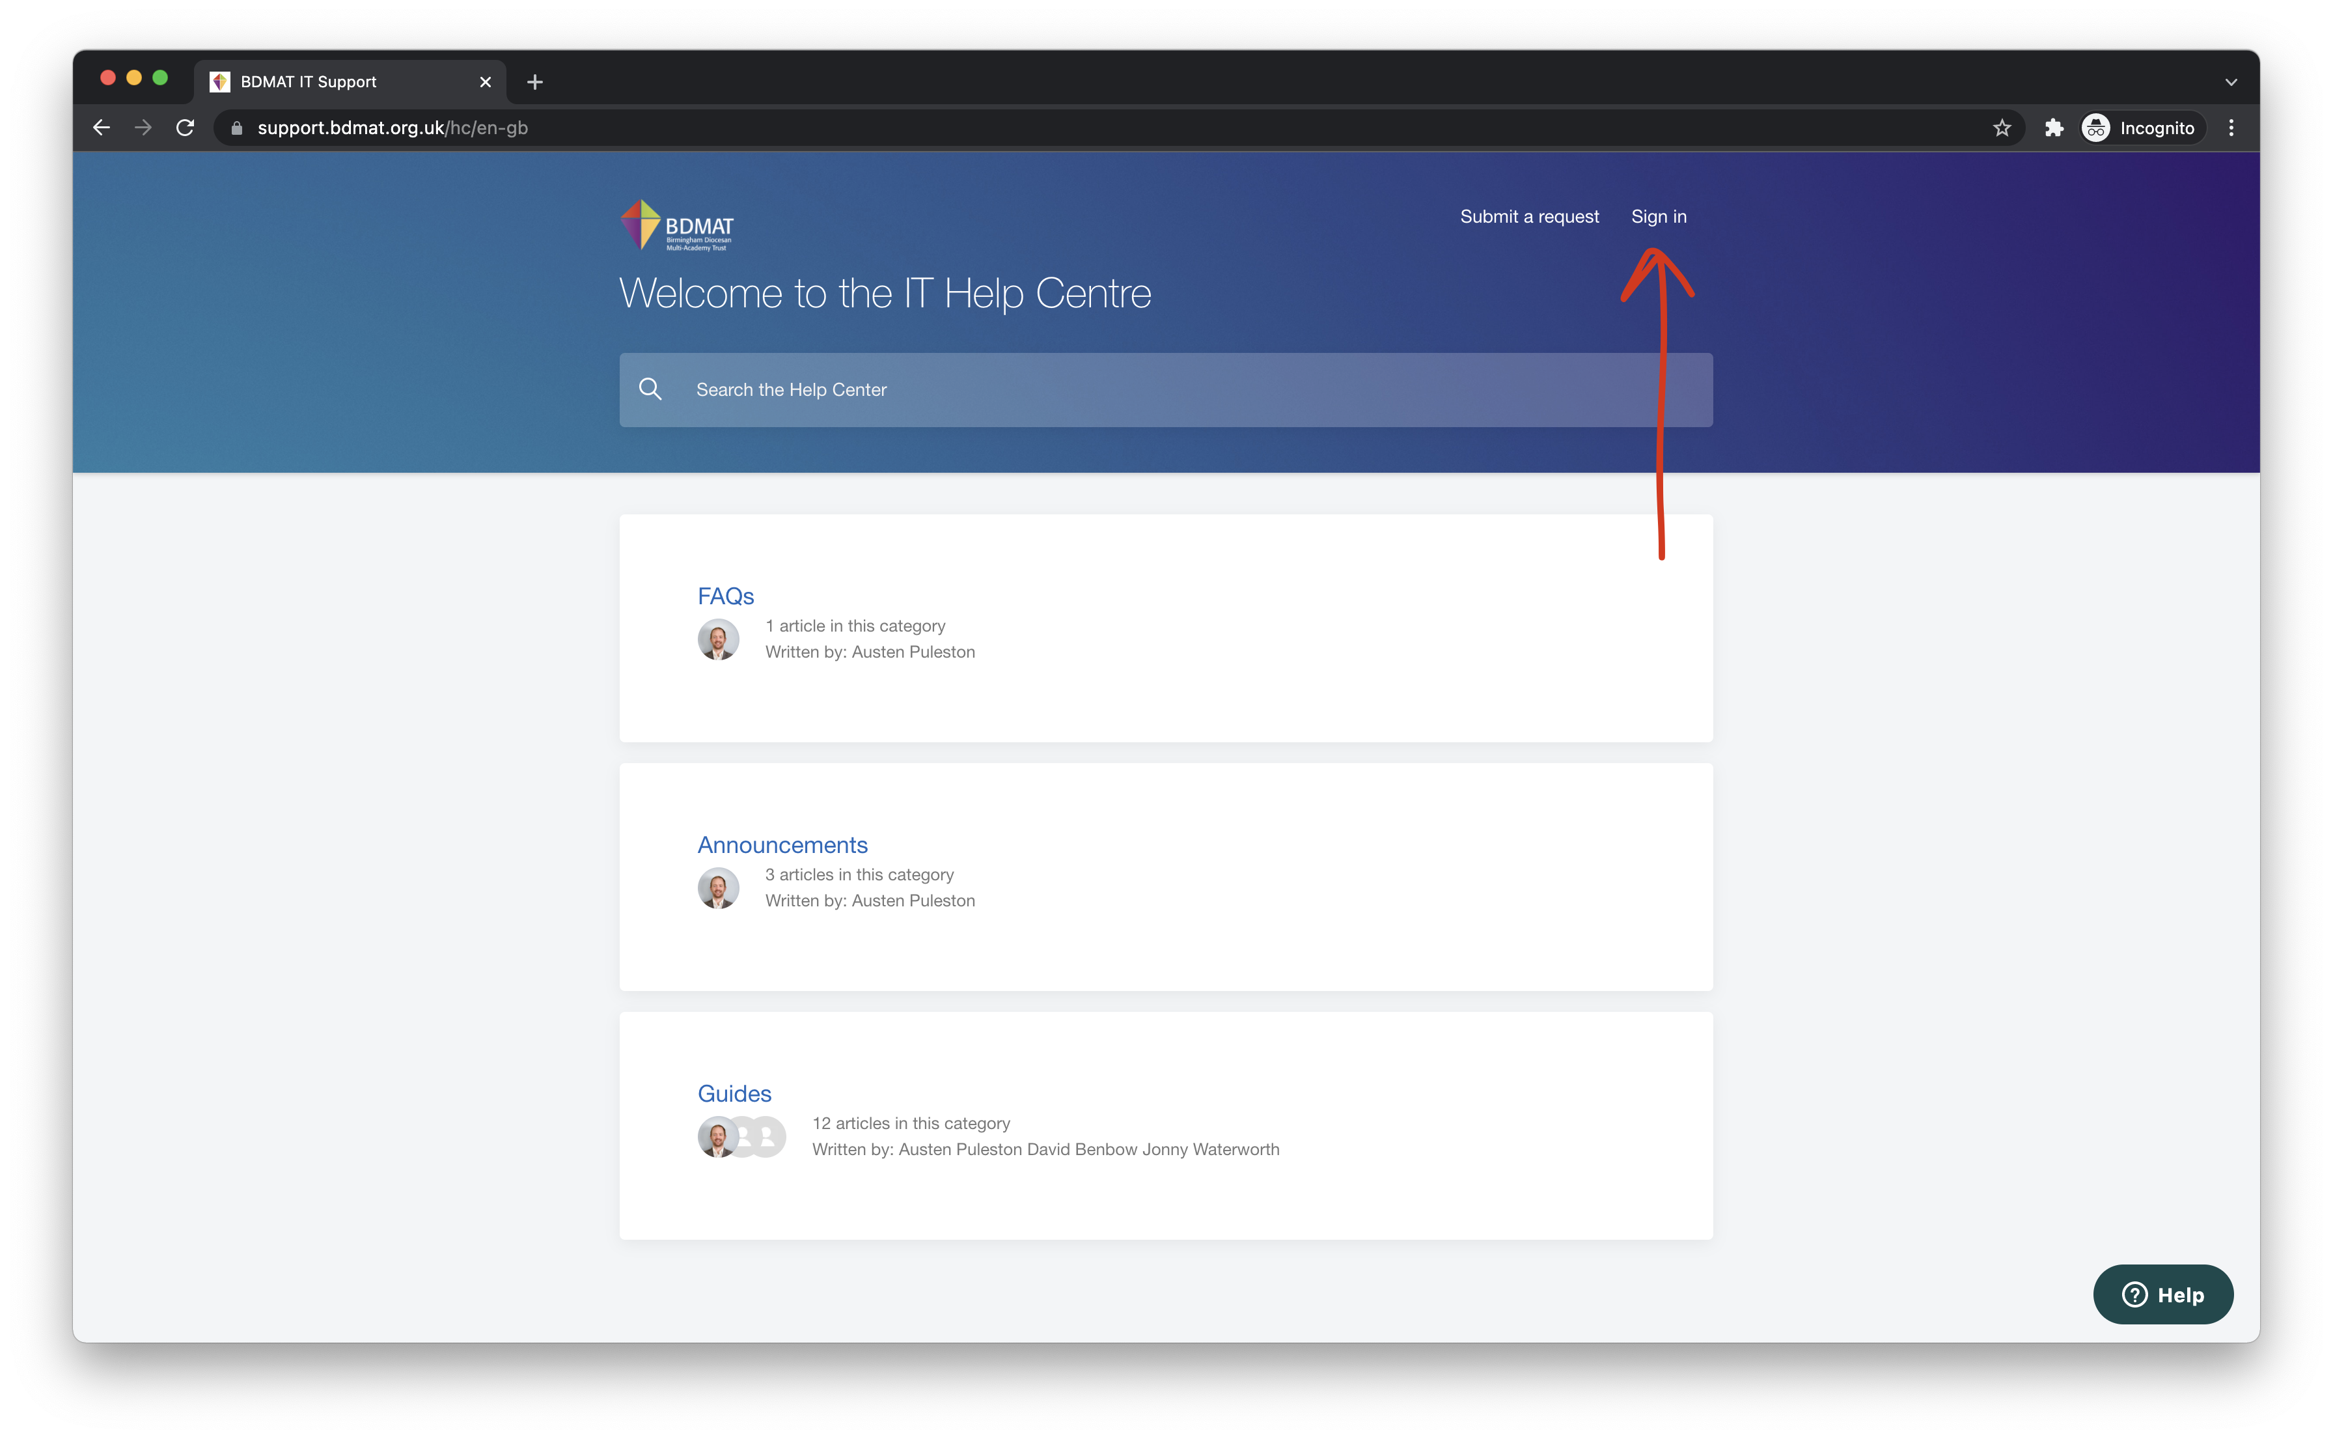The width and height of the screenshot is (2333, 1439).
Task: Open the Guides category
Action: [x=734, y=1093]
